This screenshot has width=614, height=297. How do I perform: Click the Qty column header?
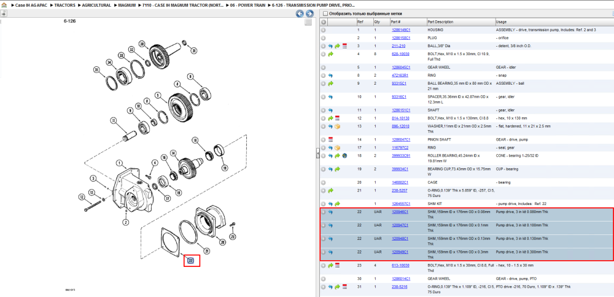click(381, 22)
